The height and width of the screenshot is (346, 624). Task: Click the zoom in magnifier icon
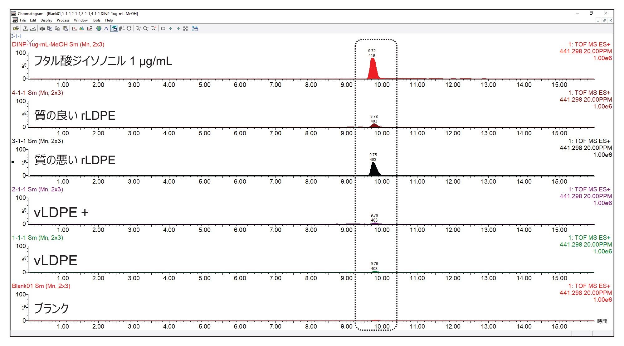point(138,28)
